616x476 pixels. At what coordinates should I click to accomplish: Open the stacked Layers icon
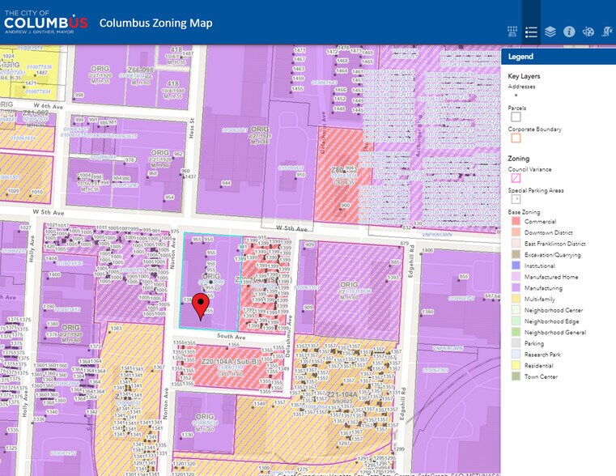[550, 32]
